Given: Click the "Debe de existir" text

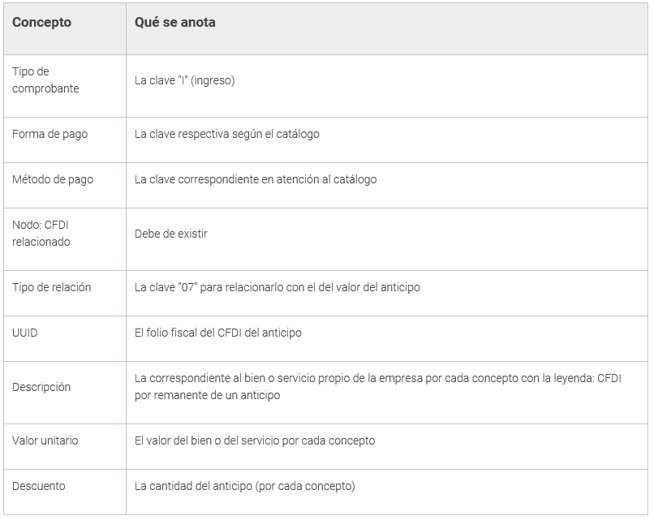Looking at the screenshot, I should [x=171, y=234].
